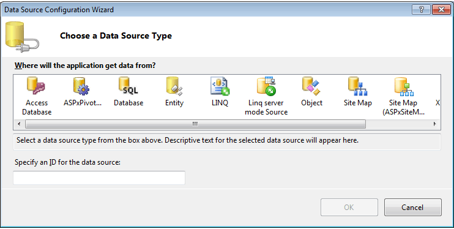Select Site Map (ASPxSiteM...) icon

404,86
